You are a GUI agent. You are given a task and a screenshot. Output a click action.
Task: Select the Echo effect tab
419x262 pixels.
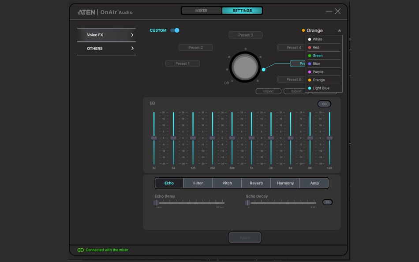tap(169, 183)
